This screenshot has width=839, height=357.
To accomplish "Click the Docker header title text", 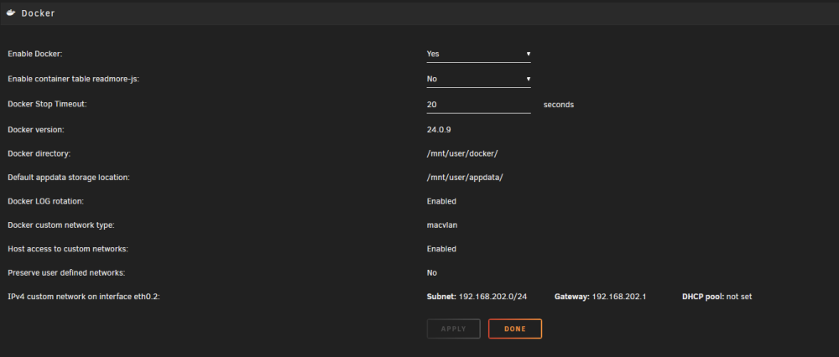I will point(38,13).
